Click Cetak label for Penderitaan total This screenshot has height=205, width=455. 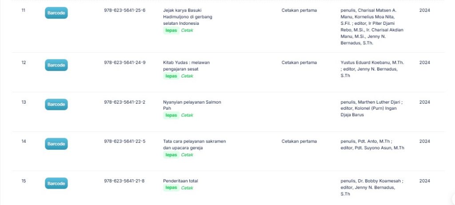point(187,188)
